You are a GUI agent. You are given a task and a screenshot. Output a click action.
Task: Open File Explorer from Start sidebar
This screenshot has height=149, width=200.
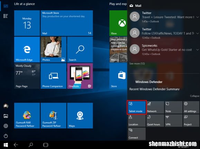6,116
